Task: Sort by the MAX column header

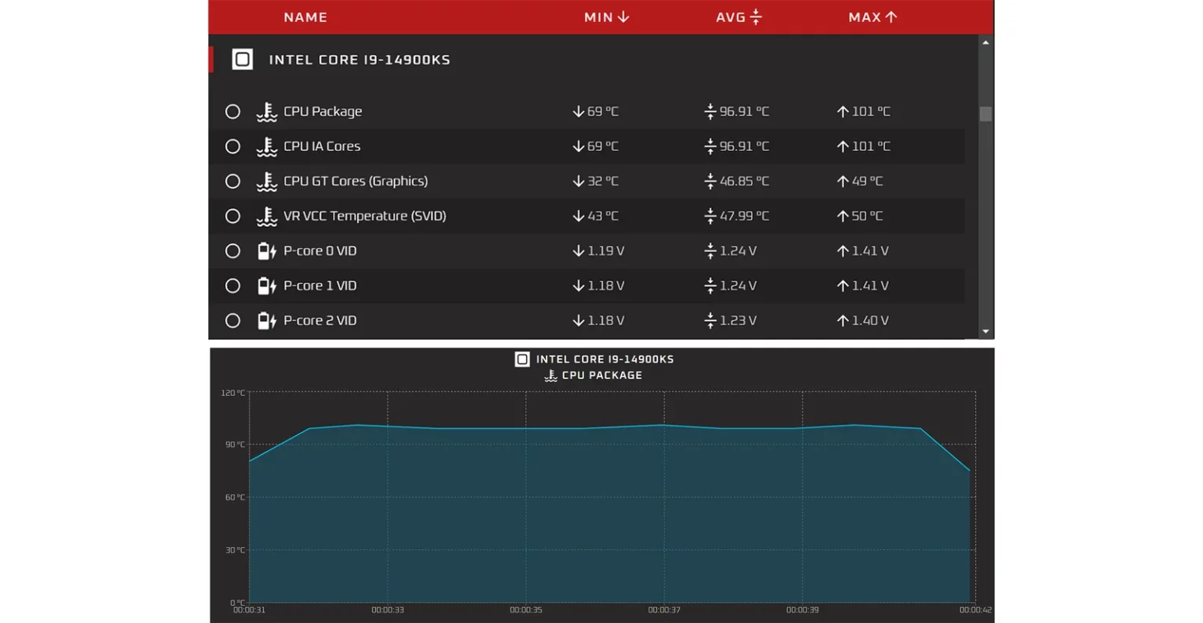Action: [x=872, y=17]
